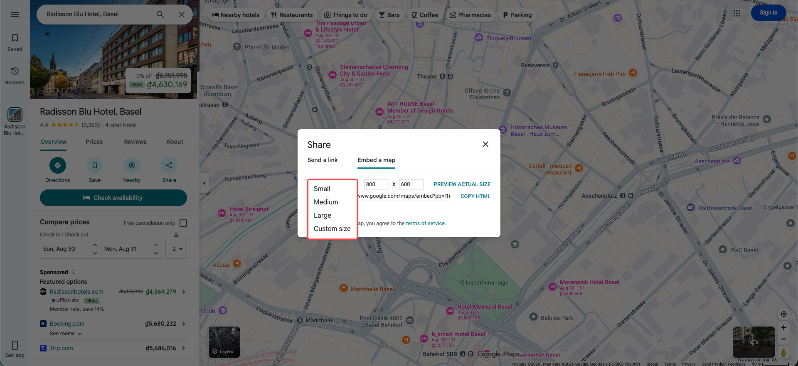
Task: Click the Check availability button
Action: coord(113,198)
